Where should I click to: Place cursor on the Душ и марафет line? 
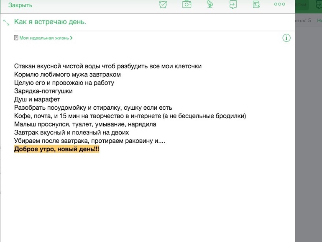pos(37,99)
